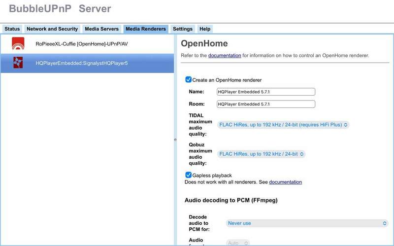Open the Help tab
This screenshot has height=246, width=394.
[x=205, y=29]
